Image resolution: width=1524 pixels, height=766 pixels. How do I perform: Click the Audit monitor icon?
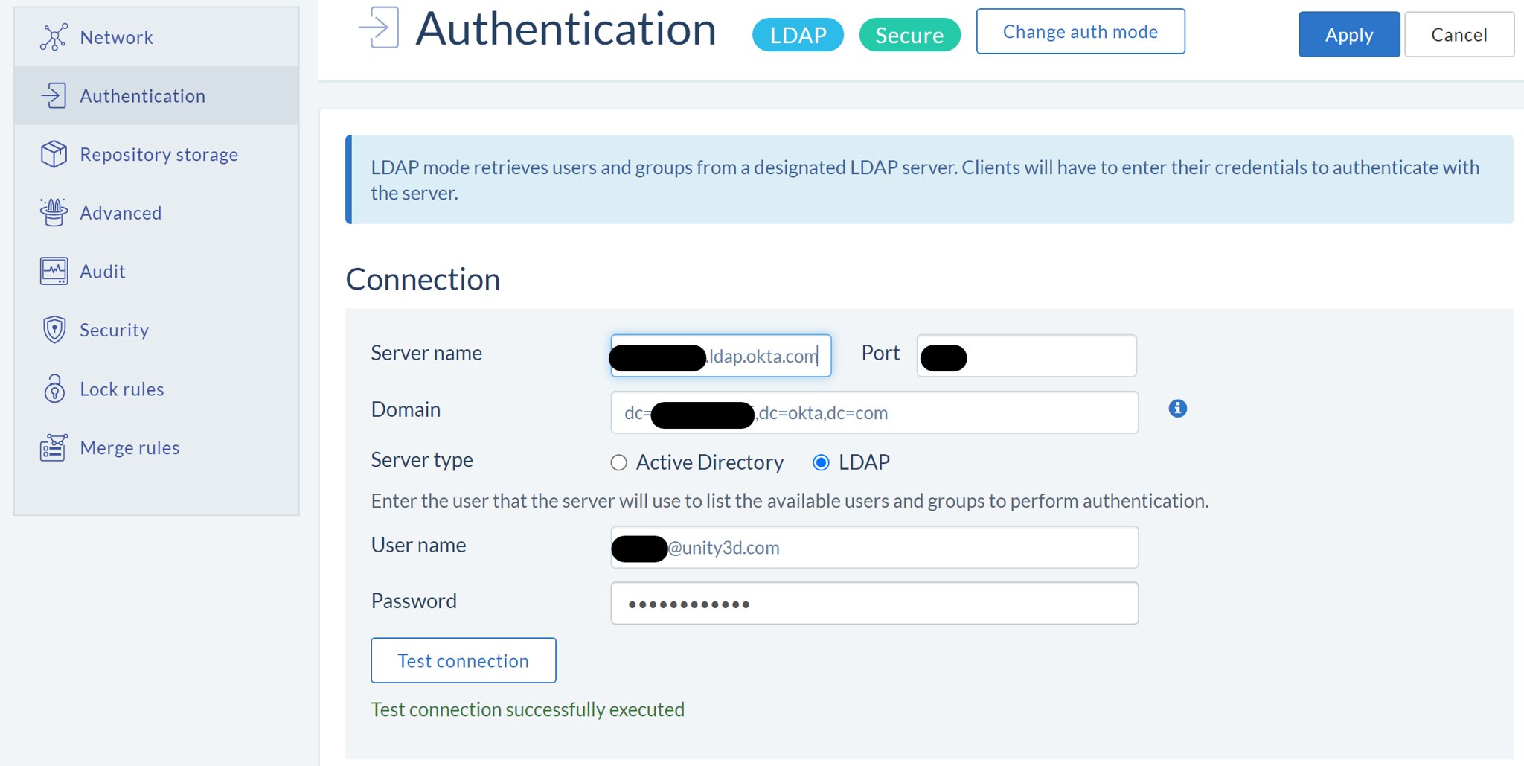[x=54, y=272]
